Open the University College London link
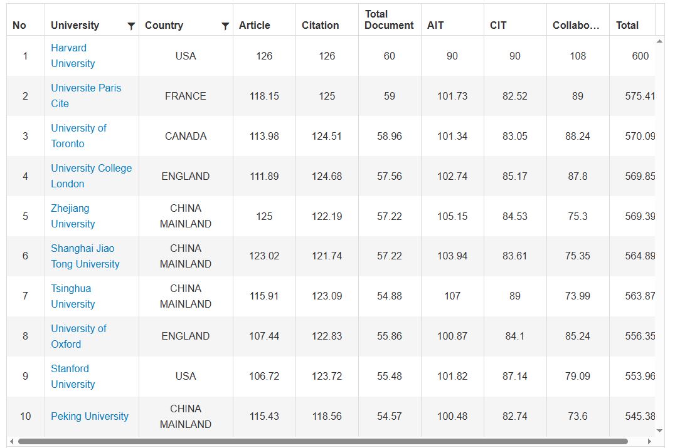Viewport: 675px width, 448px height. (x=91, y=176)
